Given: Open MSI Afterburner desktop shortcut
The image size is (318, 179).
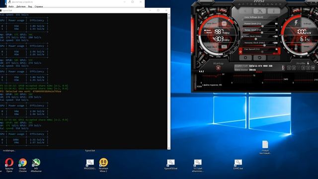Looking at the screenshot, I should pyautogui.click(x=36, y=165).
